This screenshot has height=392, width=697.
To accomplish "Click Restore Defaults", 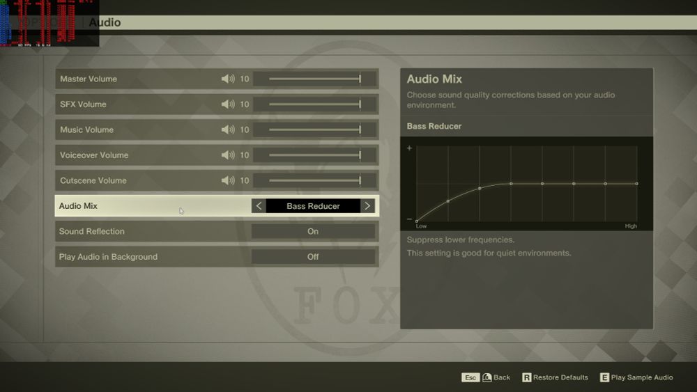I will 560,377.
